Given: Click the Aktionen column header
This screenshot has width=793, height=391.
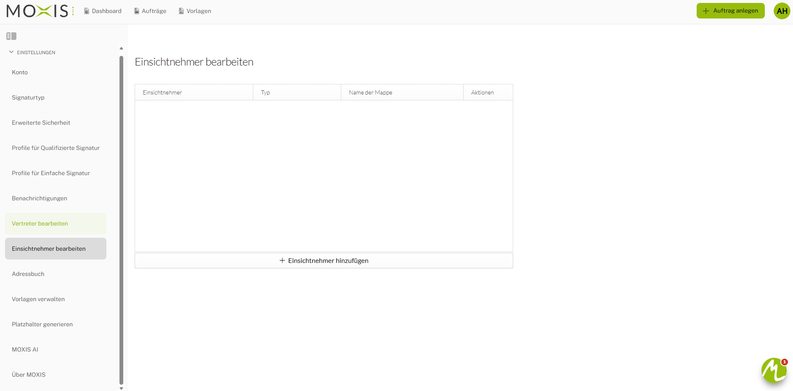Looking at the screenshot, I should click(488, 92).
